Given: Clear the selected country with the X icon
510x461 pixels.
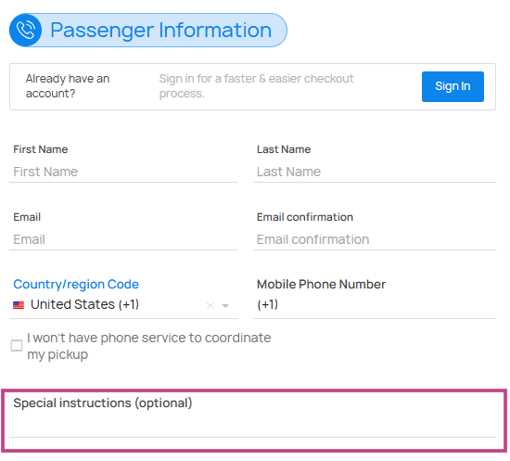Looking at the screenshot, I should point(210,305).
